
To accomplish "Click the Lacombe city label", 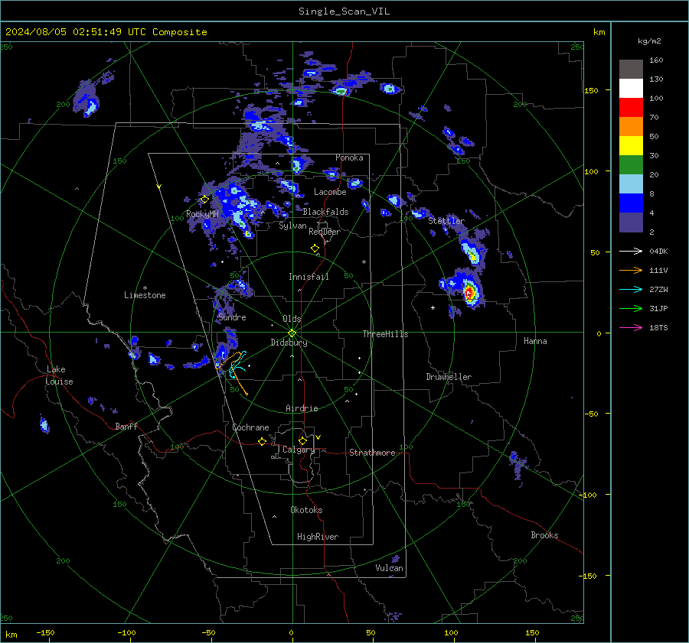I will 330,192.
